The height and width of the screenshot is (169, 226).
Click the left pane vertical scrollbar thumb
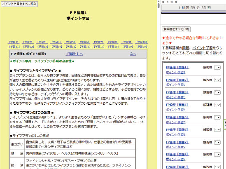pos(158,6)
